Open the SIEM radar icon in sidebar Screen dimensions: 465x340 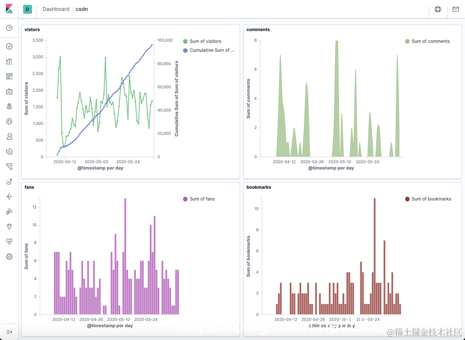coord(9,212)
